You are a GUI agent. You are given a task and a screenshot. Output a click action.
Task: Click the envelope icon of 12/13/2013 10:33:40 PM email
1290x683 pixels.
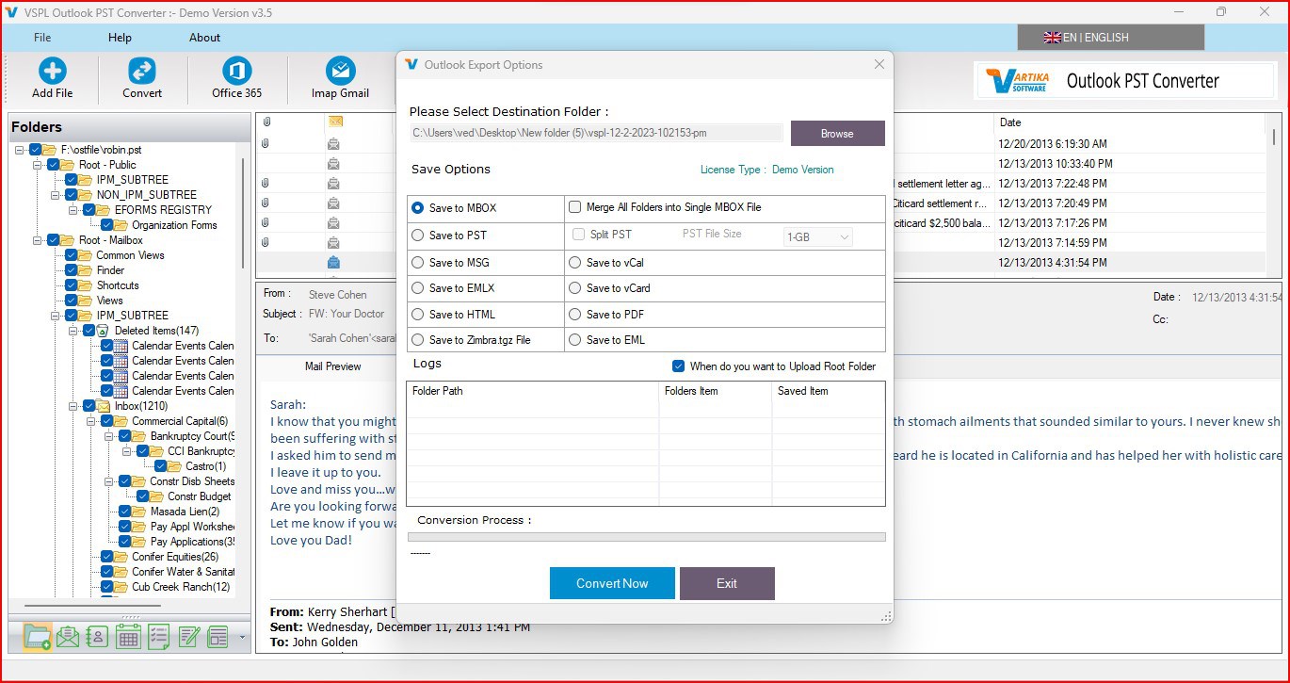point(333,164)
